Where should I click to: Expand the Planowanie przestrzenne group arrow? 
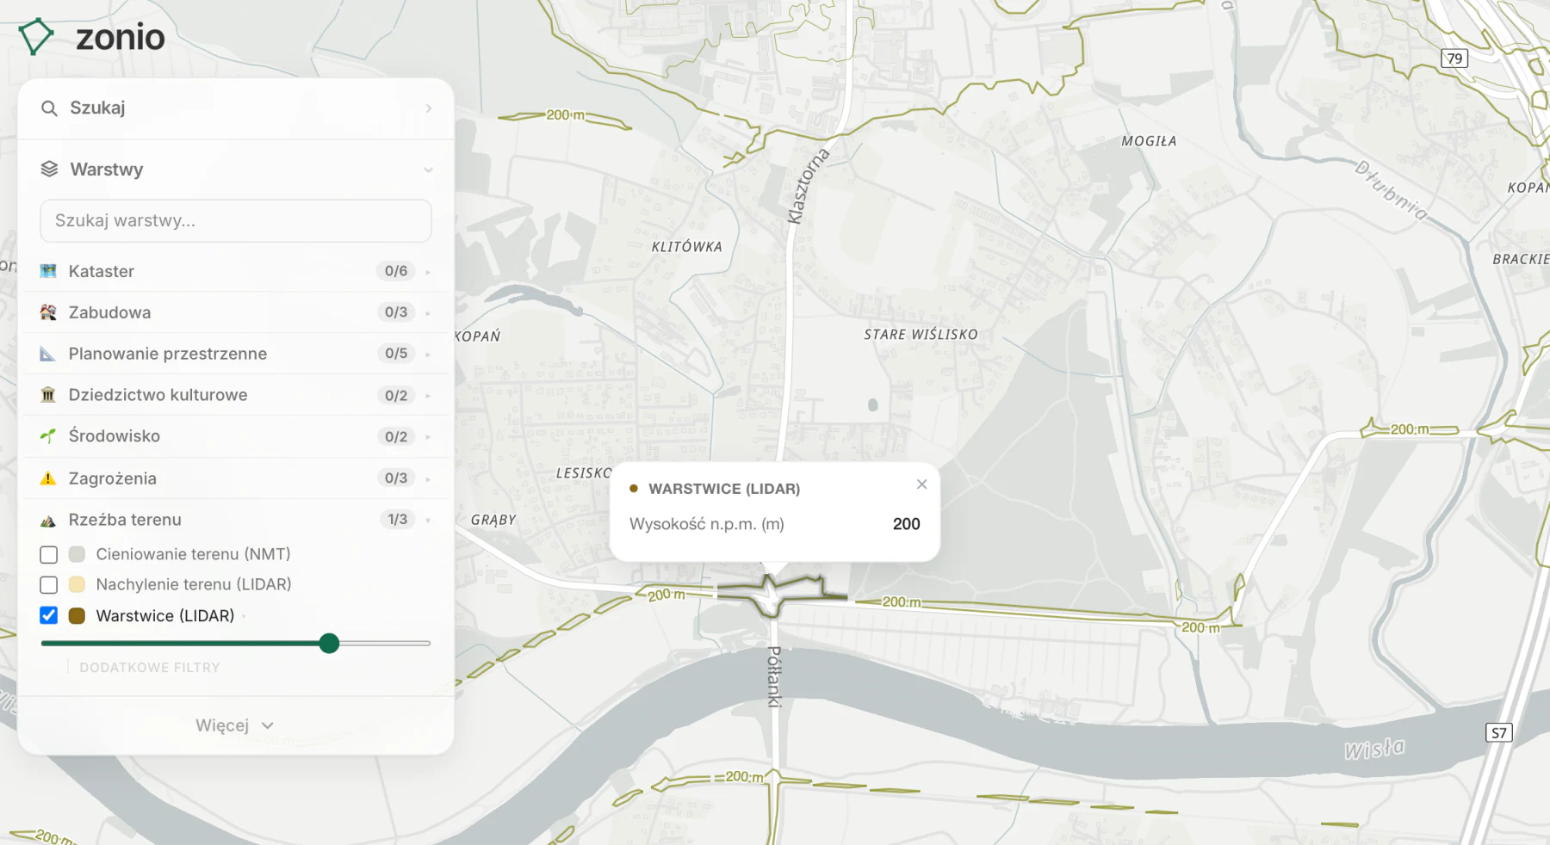coord(428,355)
